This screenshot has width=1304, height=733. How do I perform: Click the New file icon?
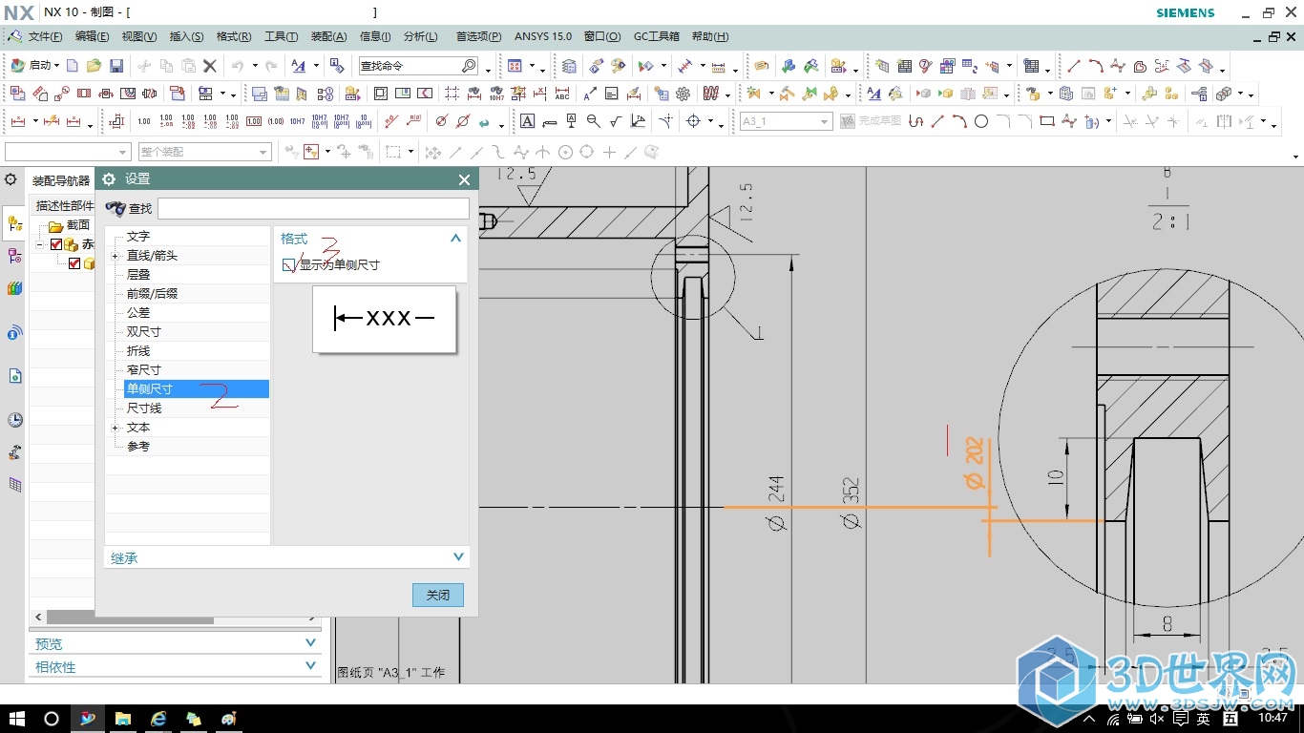(72, 66)
